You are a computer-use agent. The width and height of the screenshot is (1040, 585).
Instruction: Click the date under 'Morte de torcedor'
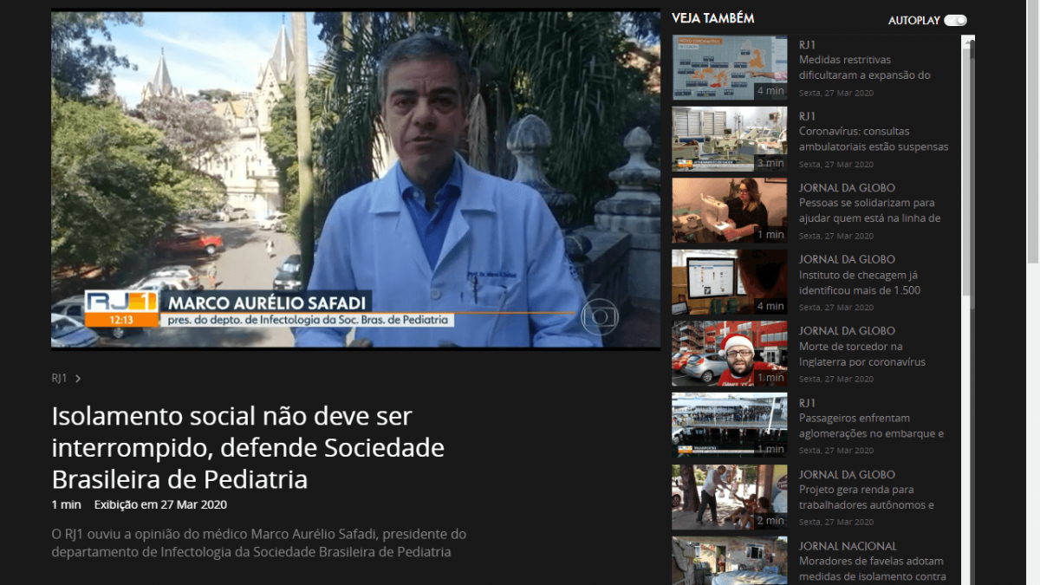(x=836, y=379)
